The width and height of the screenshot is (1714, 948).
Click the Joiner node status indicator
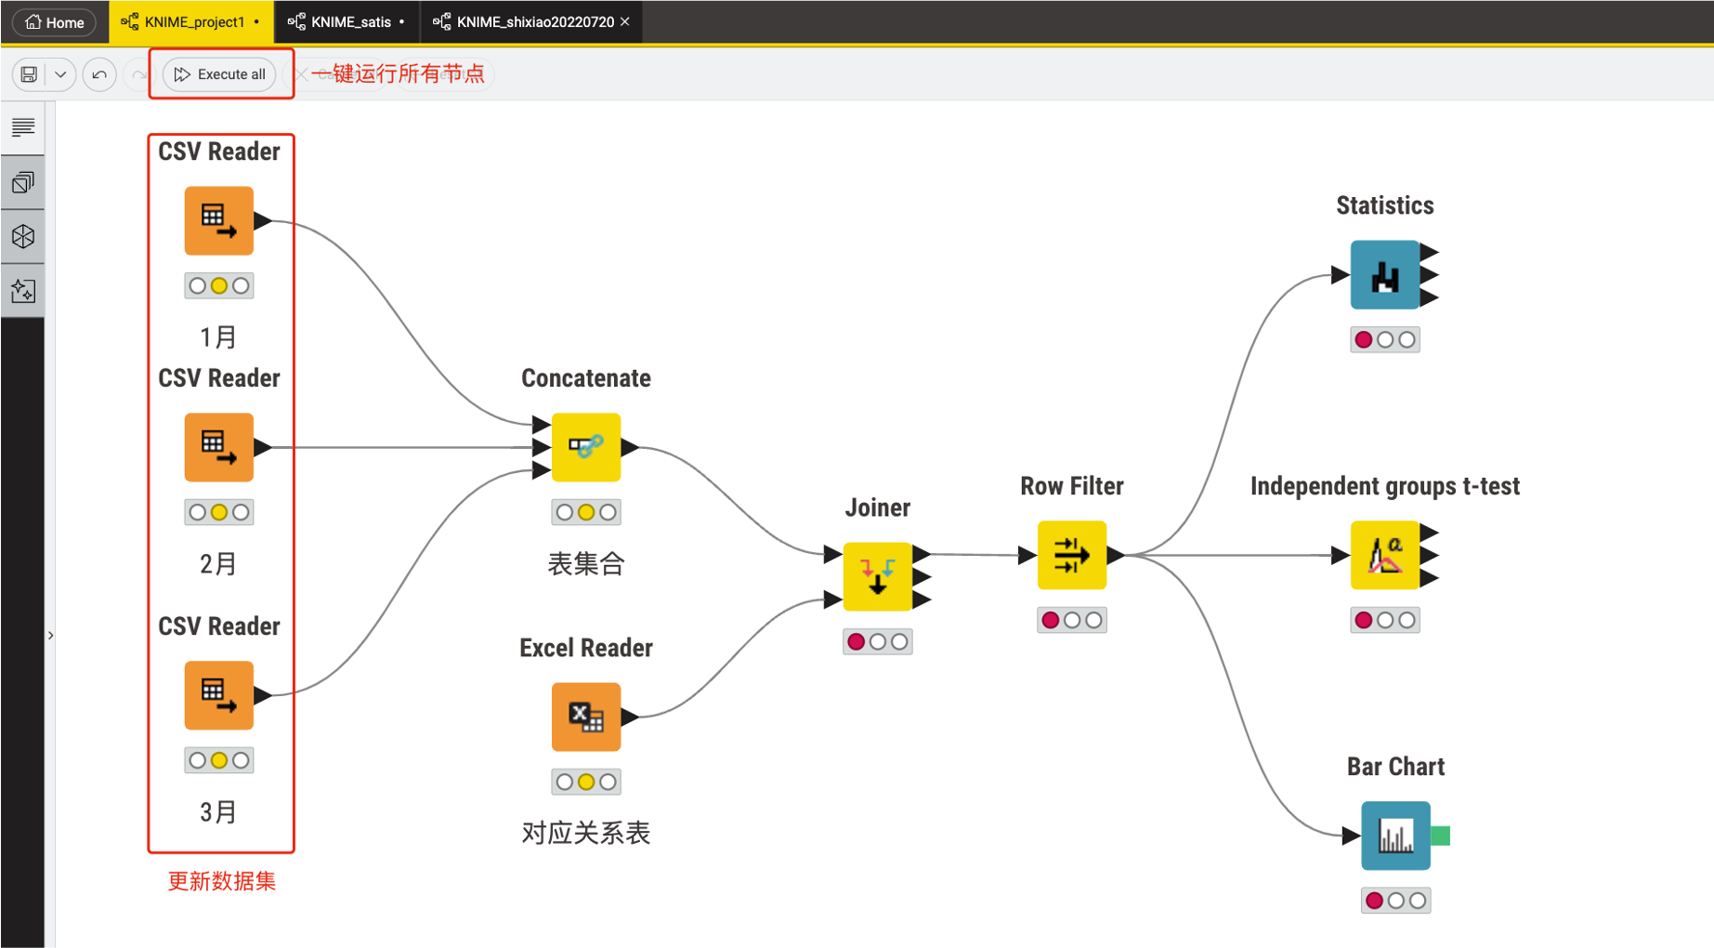[x=878, y=641]
